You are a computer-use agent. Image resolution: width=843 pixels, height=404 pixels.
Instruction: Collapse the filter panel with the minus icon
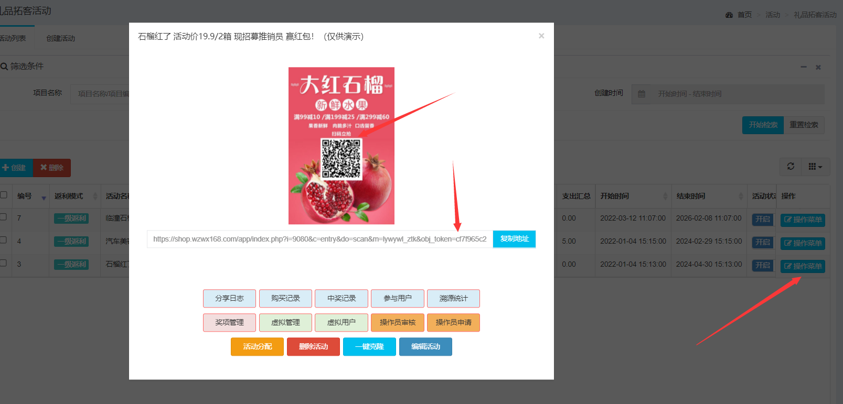[803, 67]
